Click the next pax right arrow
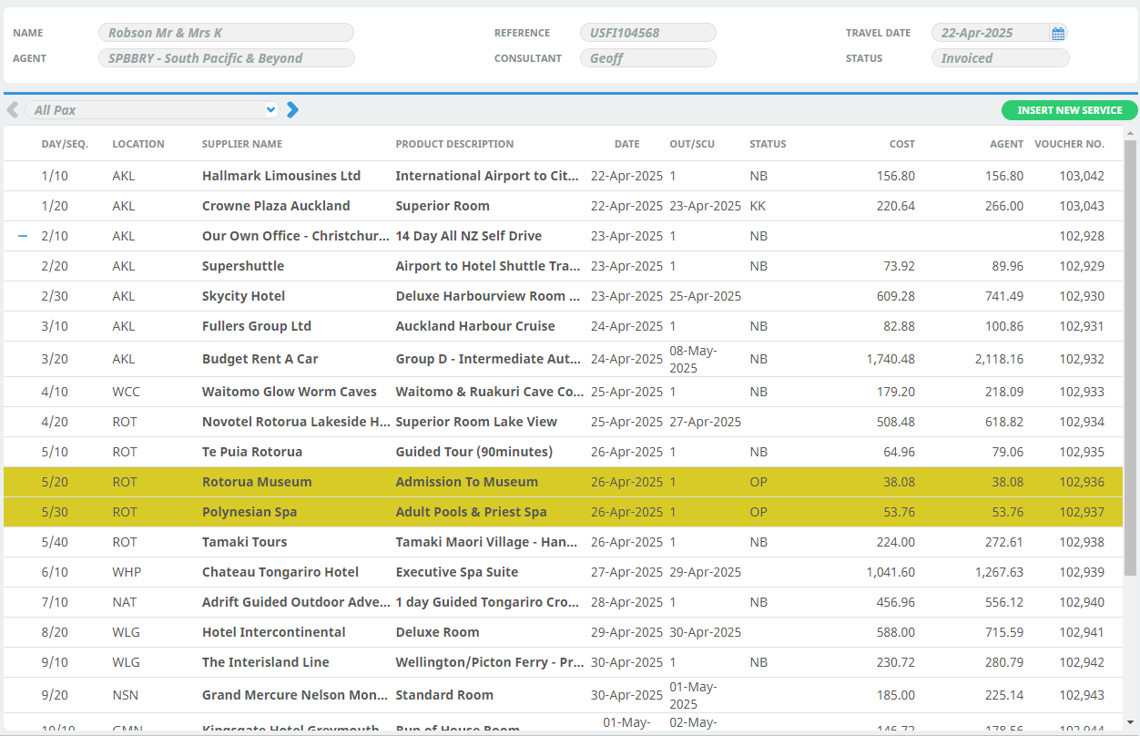Image resolution: width=1140 pixels, height=736 pixels. click(292, 110)
